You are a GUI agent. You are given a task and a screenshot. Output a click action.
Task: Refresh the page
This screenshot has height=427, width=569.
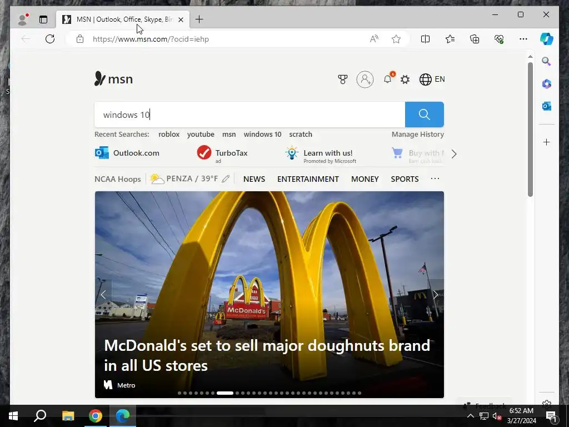50,39
